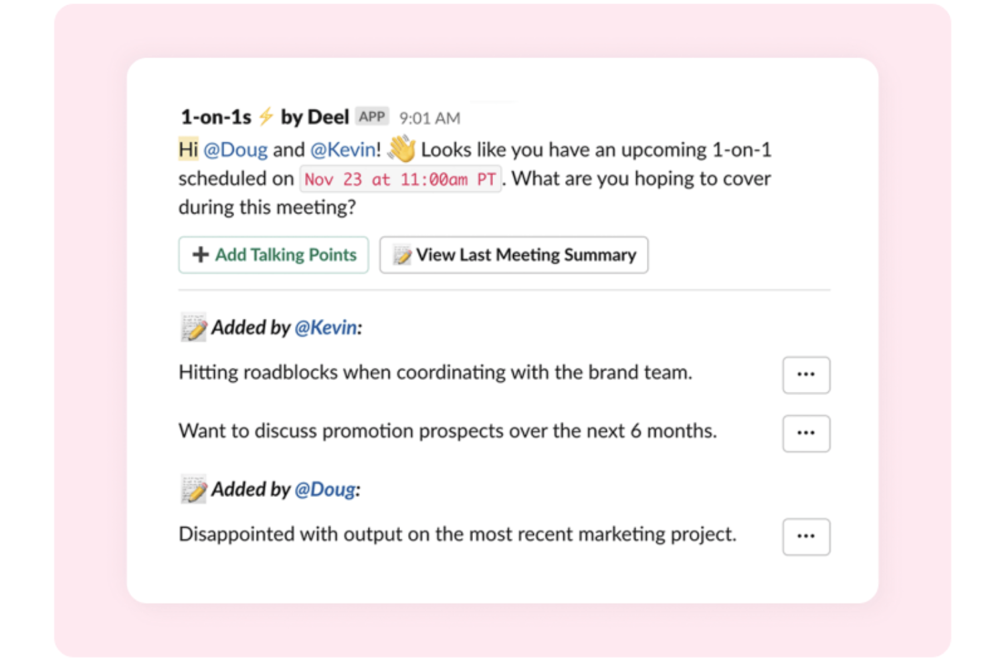The height and width of the screenshot is (660, 990).
Task: Click the APP badge next to the bot name
Action: pos(372,115)
